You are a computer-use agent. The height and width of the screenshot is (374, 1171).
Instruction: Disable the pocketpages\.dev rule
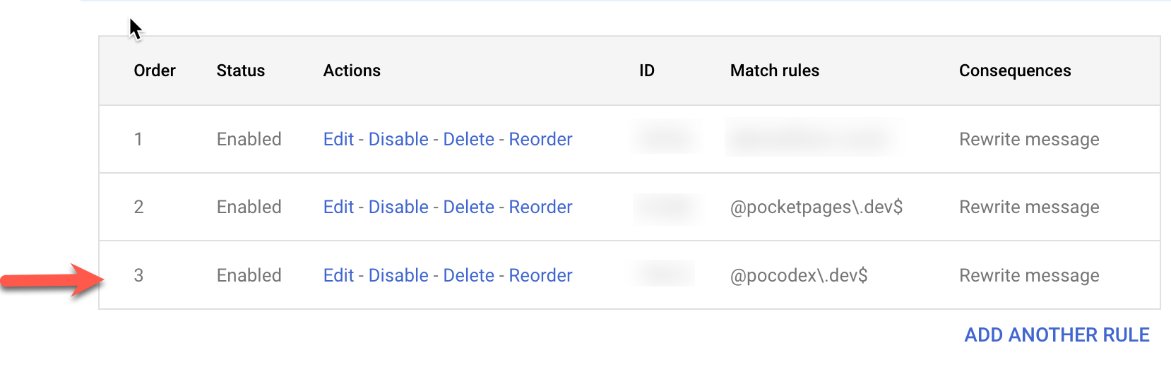pos(398,207)
